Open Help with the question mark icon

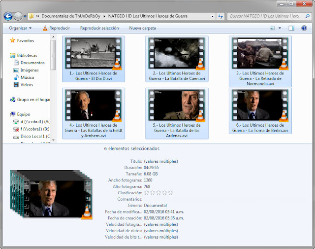[304, 28]
